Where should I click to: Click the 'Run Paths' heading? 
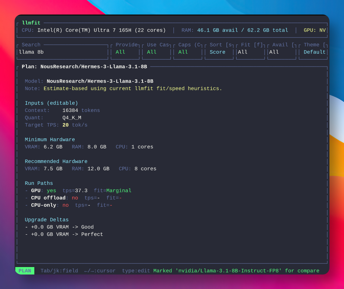coord(39,183)
